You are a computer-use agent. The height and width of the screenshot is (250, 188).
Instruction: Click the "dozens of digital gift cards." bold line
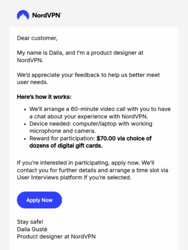[66, 146]
